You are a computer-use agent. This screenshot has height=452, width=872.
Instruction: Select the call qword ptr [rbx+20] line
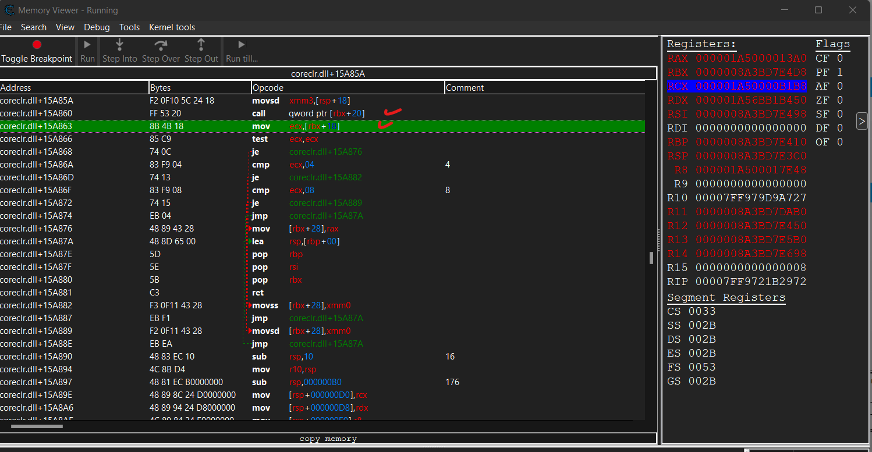tap(322, 113)
